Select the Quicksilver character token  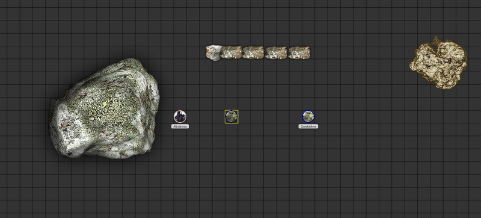click(308, 117)
